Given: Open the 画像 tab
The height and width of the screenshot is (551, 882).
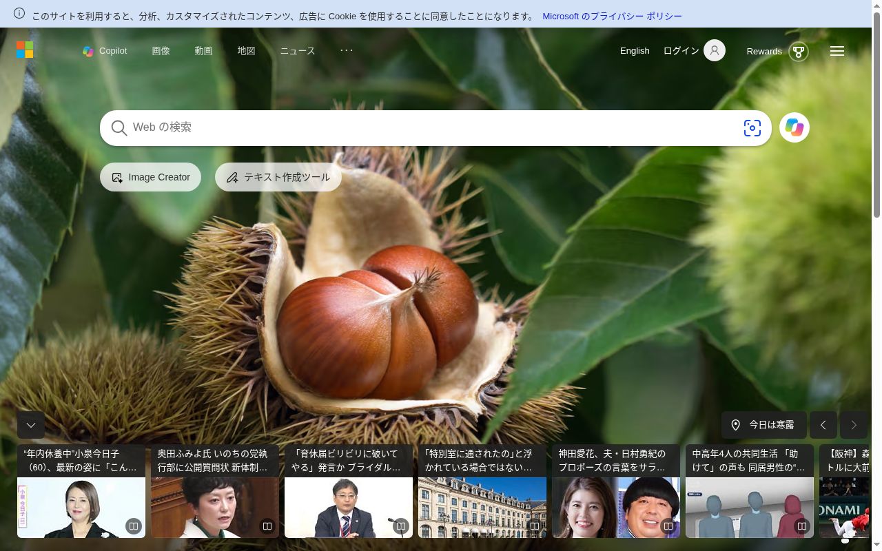Looking at the screenshot, I should point(161,51).
